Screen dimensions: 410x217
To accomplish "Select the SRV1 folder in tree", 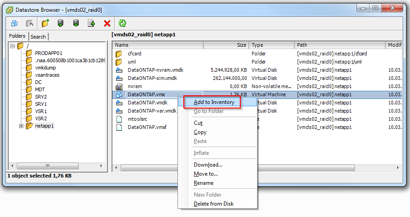I will (41, 104).
